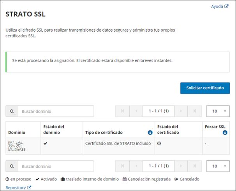The height and width of the screenshot is (191, 236).
Task: Open the Repository link
Action: pyautogui.click(x=18, y=187)
